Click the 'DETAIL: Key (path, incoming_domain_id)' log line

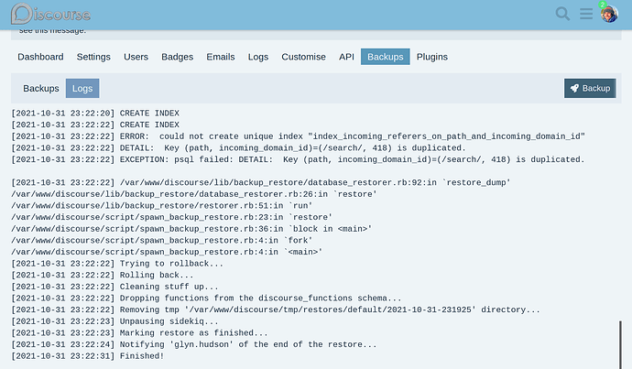238,148
